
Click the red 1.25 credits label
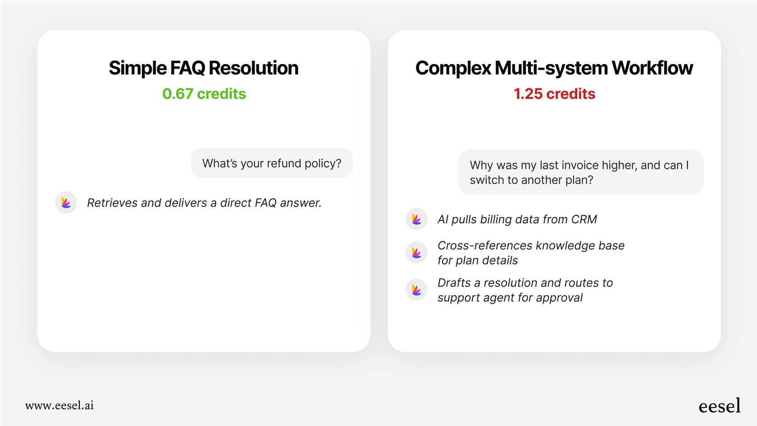point(554,94)
